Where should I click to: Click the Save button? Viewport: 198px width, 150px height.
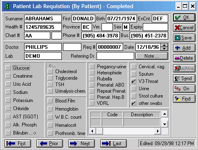click(x=184, y=38)
